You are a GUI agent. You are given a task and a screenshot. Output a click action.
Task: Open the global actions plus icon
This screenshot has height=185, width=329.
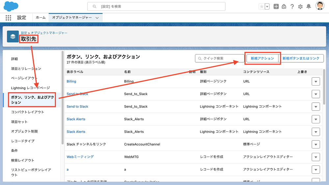pyautogui.click(x=276, y=7)
